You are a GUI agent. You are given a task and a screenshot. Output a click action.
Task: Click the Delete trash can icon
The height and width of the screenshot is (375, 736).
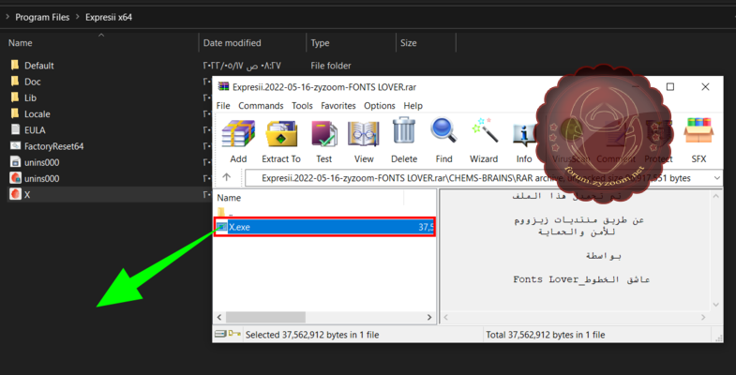pos(404,130)
